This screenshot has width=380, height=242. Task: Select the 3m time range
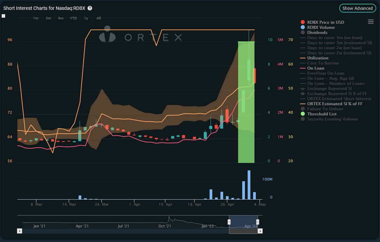click(x=48, y=18)
